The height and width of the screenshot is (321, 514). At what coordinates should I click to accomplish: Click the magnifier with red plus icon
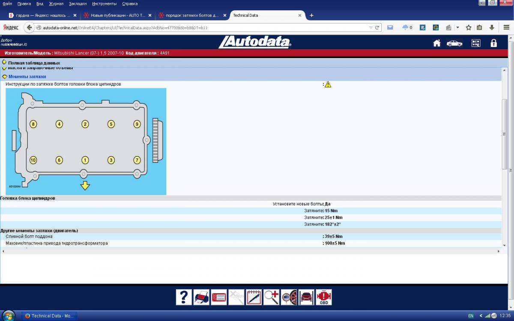pyautogui.click(x=272, y=297)
